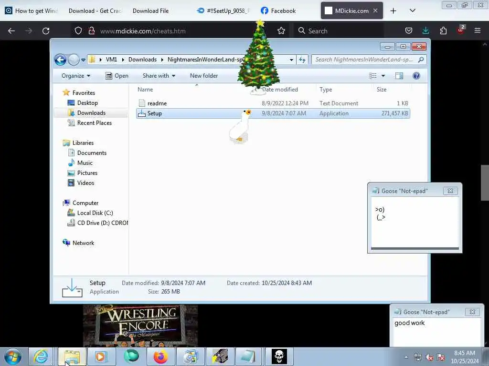
Task: Switch to Download - Get Crack tab
Action: pyautogui.click(x=95, y=11)
